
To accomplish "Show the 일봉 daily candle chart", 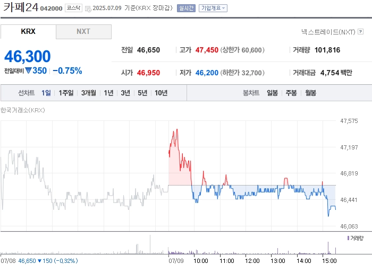I will 272,93.
